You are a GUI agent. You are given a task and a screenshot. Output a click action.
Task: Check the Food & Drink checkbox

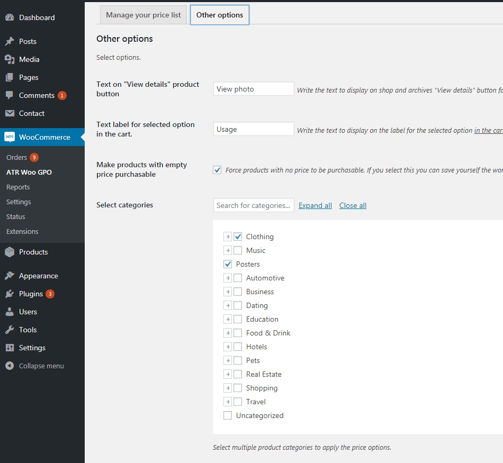[238, 333]
